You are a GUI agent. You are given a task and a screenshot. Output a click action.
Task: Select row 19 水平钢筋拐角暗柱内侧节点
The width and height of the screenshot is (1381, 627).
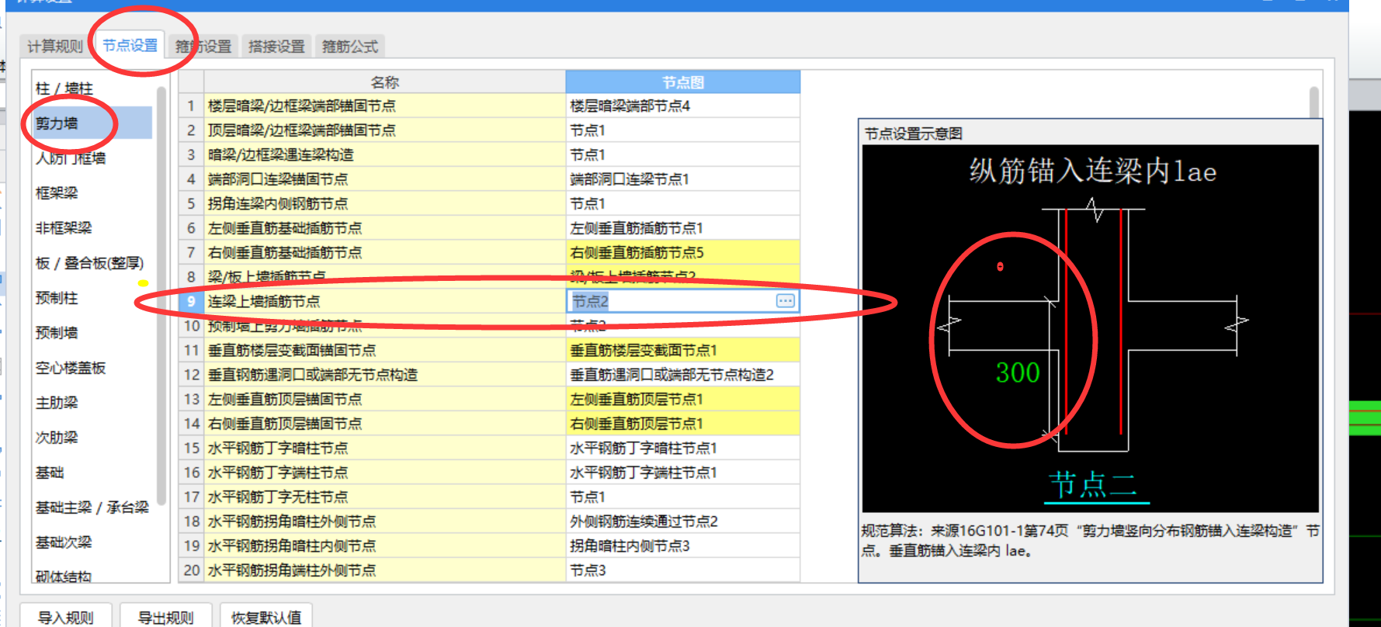385,546
